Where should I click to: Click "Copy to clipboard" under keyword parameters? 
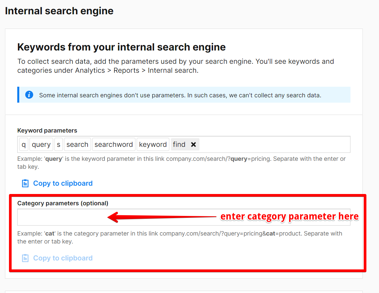[x=62, y=183]
